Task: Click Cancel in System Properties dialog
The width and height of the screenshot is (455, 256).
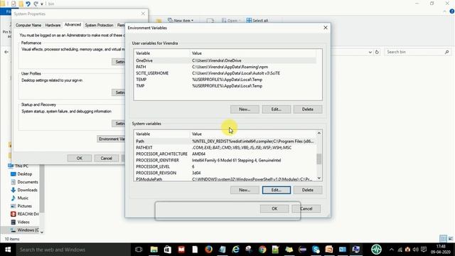Action: tap(106, 158)
